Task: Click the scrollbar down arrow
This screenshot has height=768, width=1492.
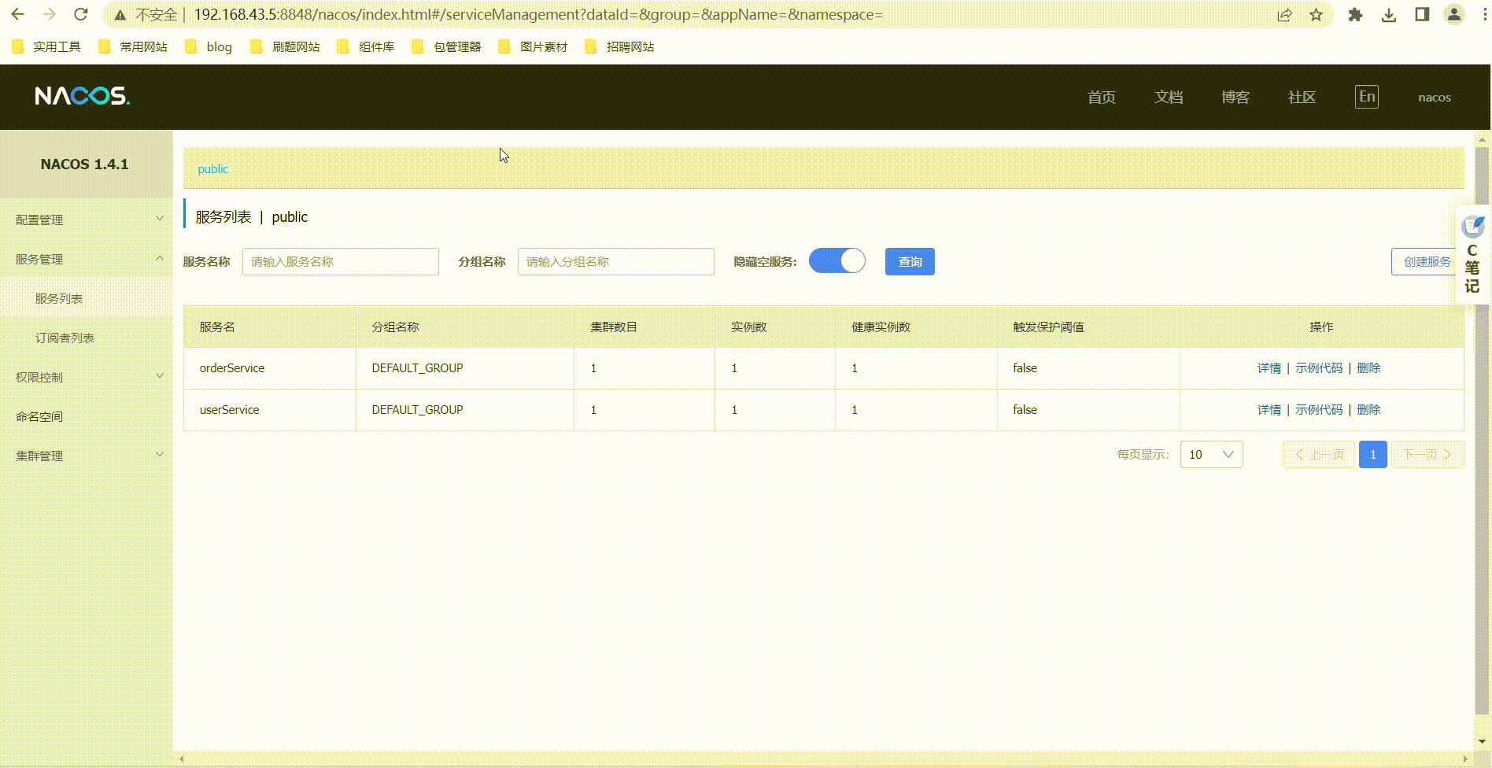Action: [1483, 741]
